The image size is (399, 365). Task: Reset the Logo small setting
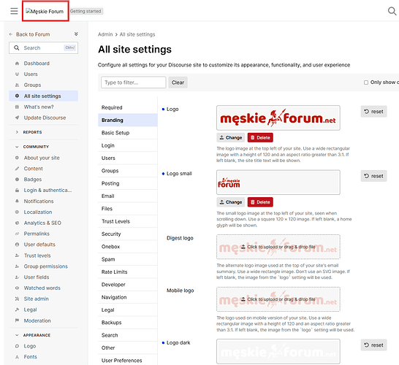pyautogui.click(x=373, y=176)
